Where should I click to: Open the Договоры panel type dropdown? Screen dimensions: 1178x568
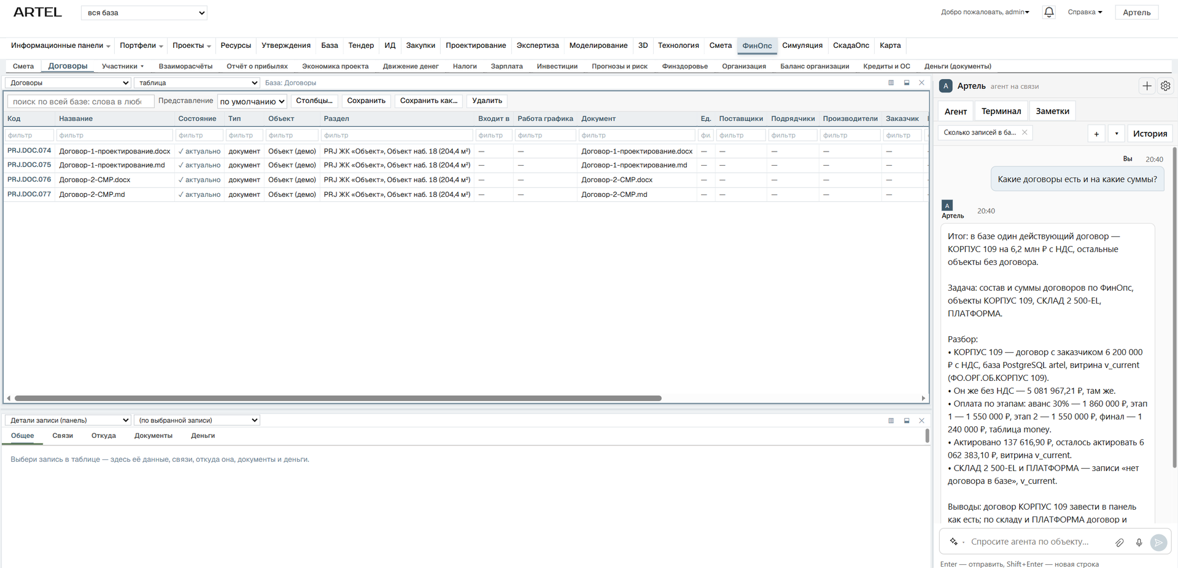pos(68,83)
